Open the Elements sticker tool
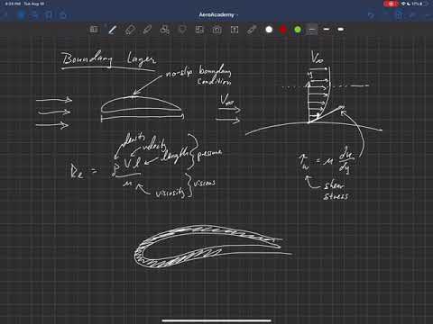Screen dimensions: 433x324 199,30
